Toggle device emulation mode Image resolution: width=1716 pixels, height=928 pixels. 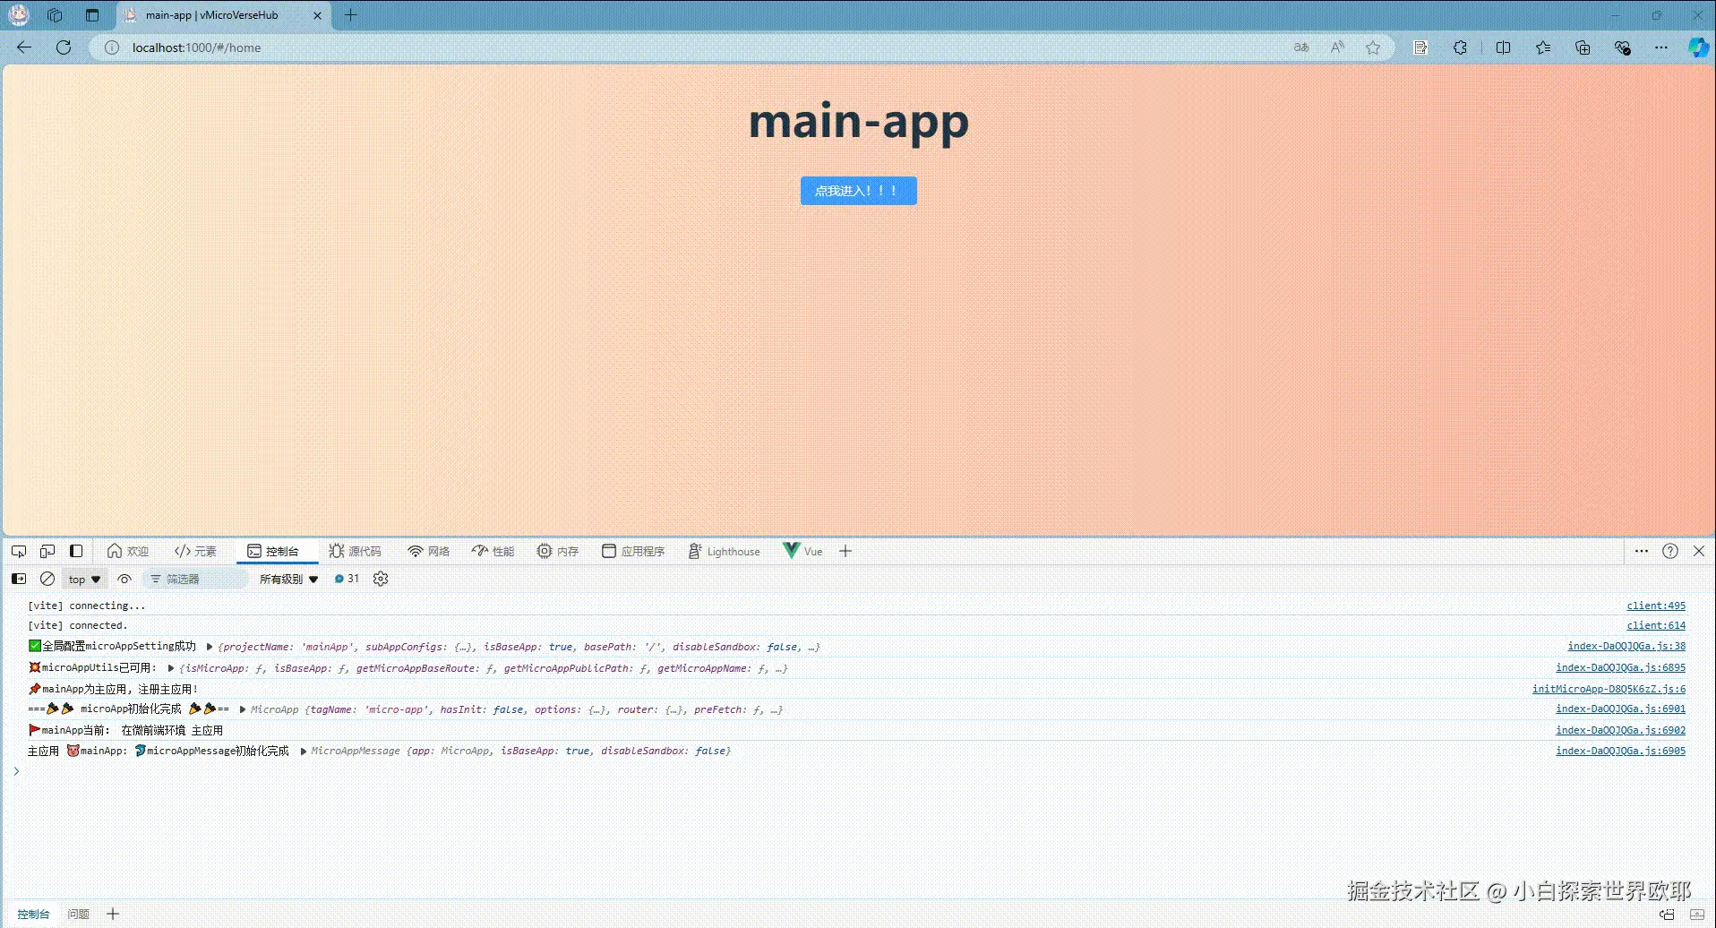[47, 550]
